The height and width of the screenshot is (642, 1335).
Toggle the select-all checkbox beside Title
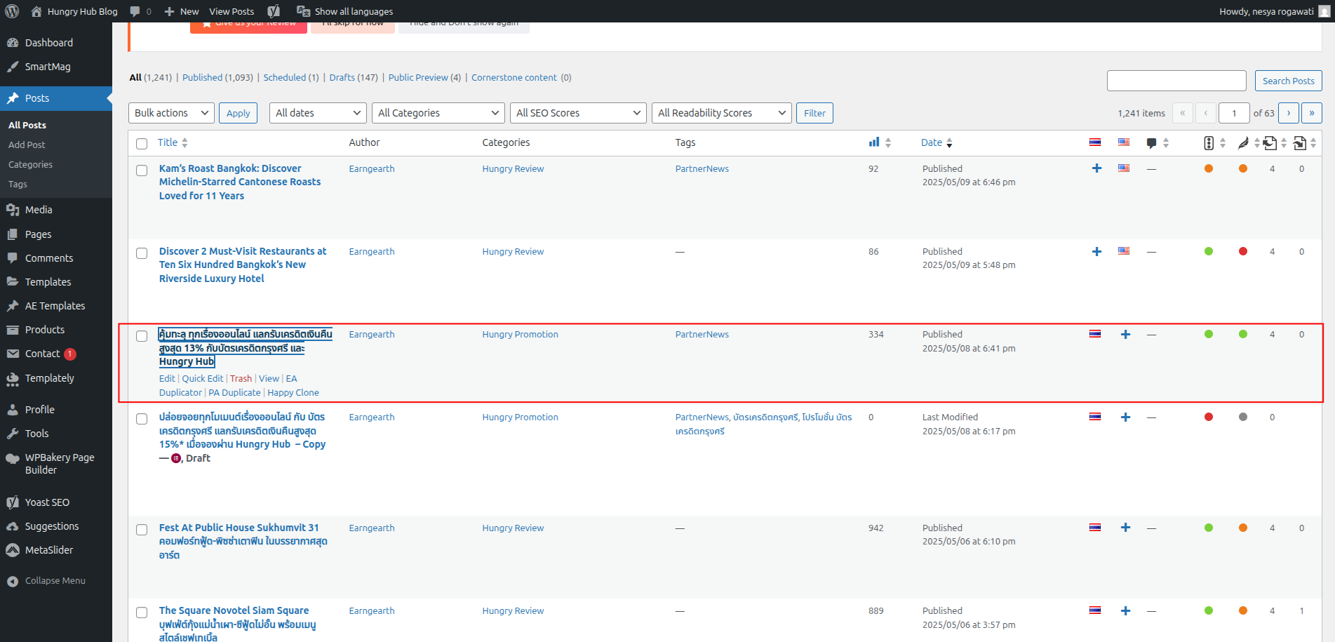pyautogui.click(x=142, y=144)
